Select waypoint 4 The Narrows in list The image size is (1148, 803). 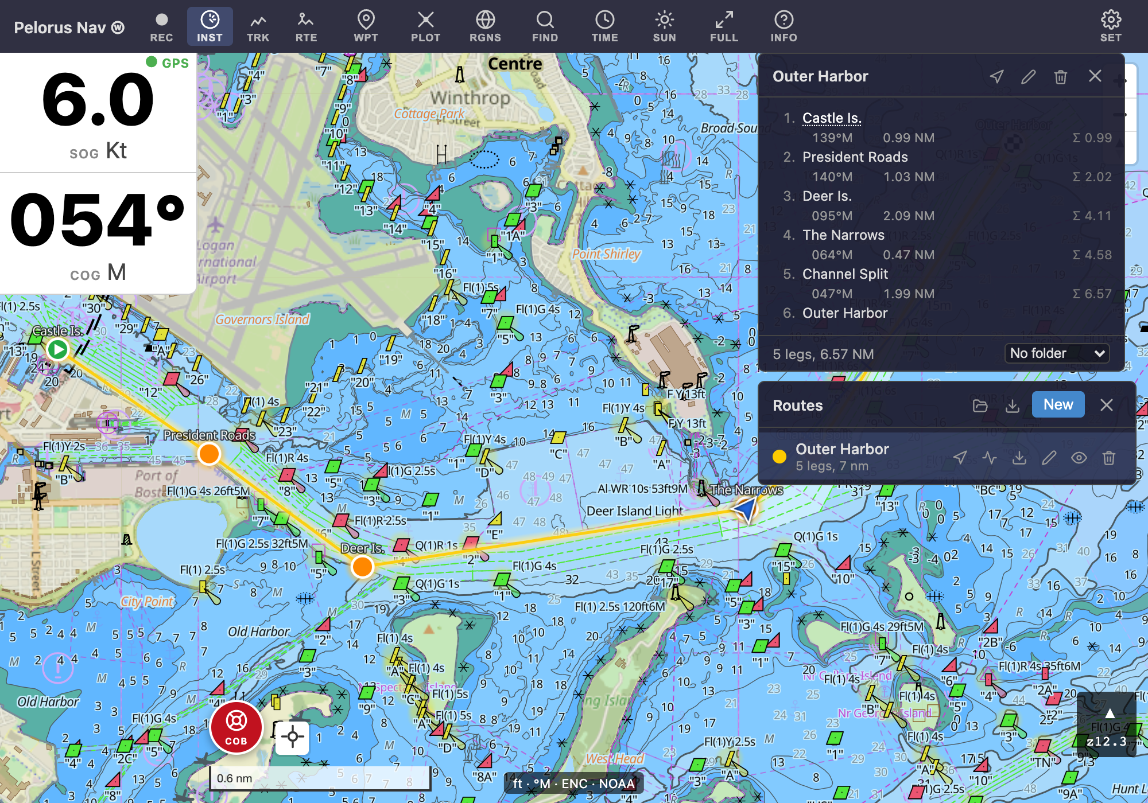point(843,235)
